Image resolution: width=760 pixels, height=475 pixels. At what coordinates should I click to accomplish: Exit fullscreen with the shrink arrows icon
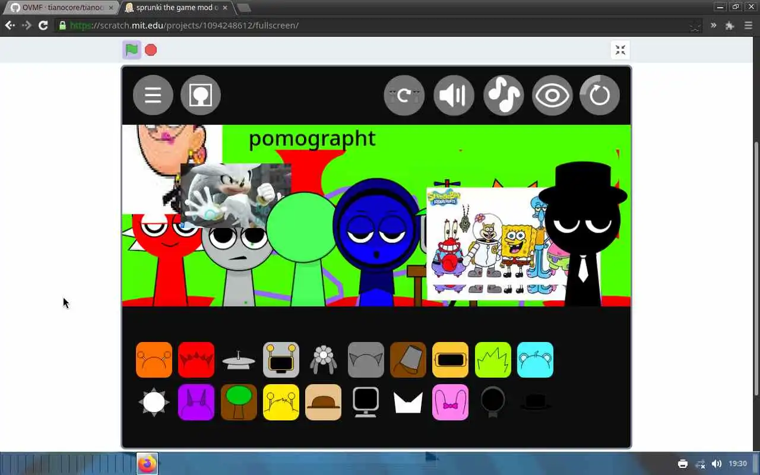coord(620,50)
